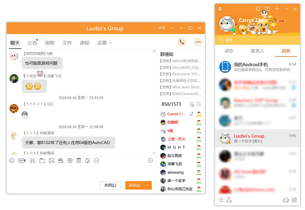305x210 pixels.
Task: Open cloud weiyun icon at bottom
Action: point(286,200)
